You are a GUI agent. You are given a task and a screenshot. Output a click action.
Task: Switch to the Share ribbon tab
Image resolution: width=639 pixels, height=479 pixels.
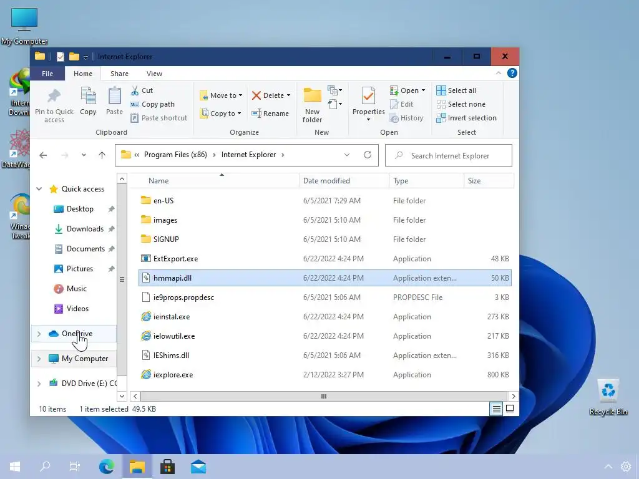119,74
